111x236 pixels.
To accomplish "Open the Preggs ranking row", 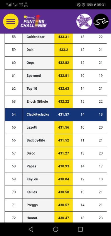I will tap(56, 205).
